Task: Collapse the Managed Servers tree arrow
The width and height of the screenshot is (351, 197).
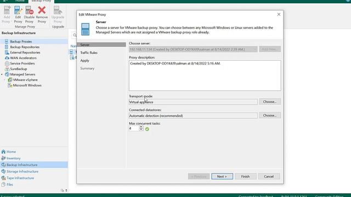Action: [x=2, y=74]
